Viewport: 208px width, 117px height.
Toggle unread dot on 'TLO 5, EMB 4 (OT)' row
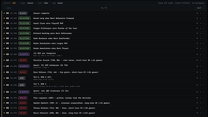[x=4, y=78]
